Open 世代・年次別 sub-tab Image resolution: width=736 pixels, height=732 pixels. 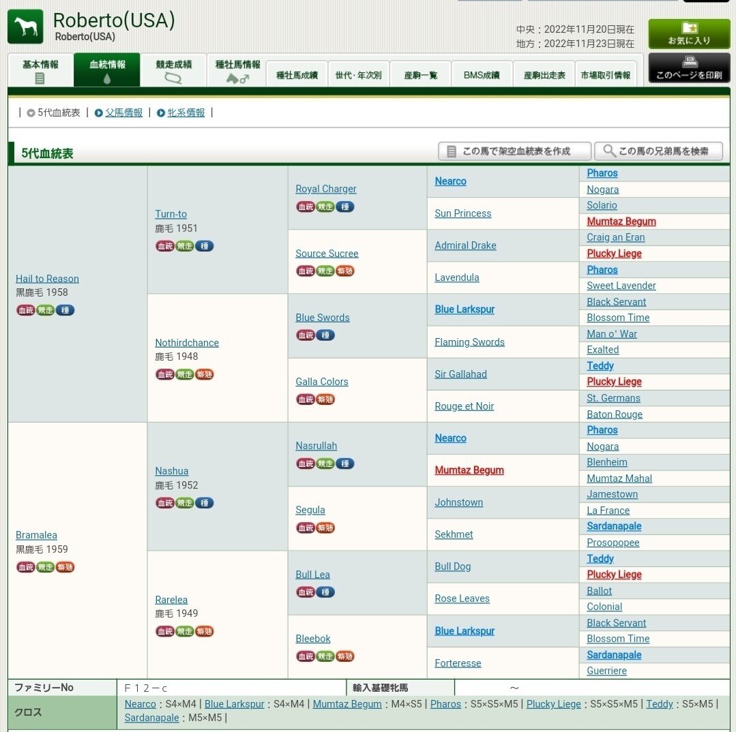[x=359, y=75]
